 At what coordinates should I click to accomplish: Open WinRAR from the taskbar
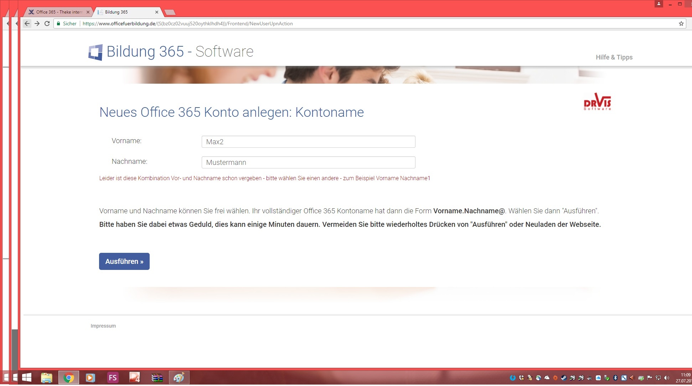157,377
